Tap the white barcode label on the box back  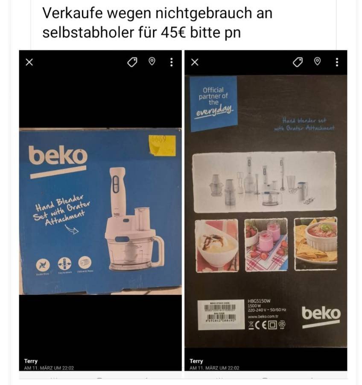(x=221, y=315)
